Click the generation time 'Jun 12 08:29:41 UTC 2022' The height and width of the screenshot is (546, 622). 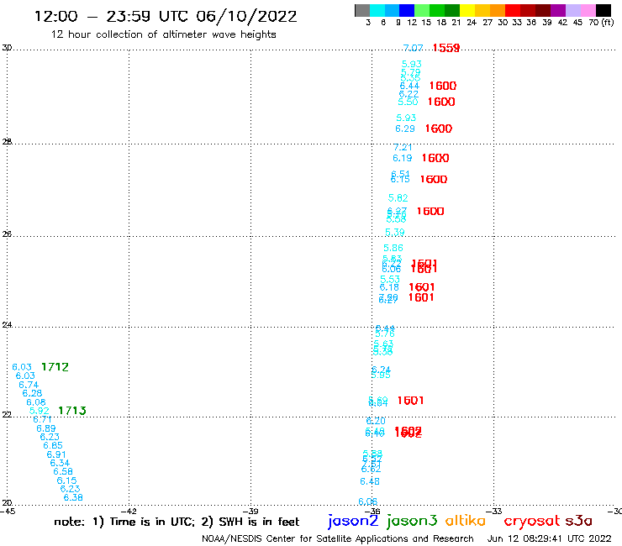pos(550,538)
